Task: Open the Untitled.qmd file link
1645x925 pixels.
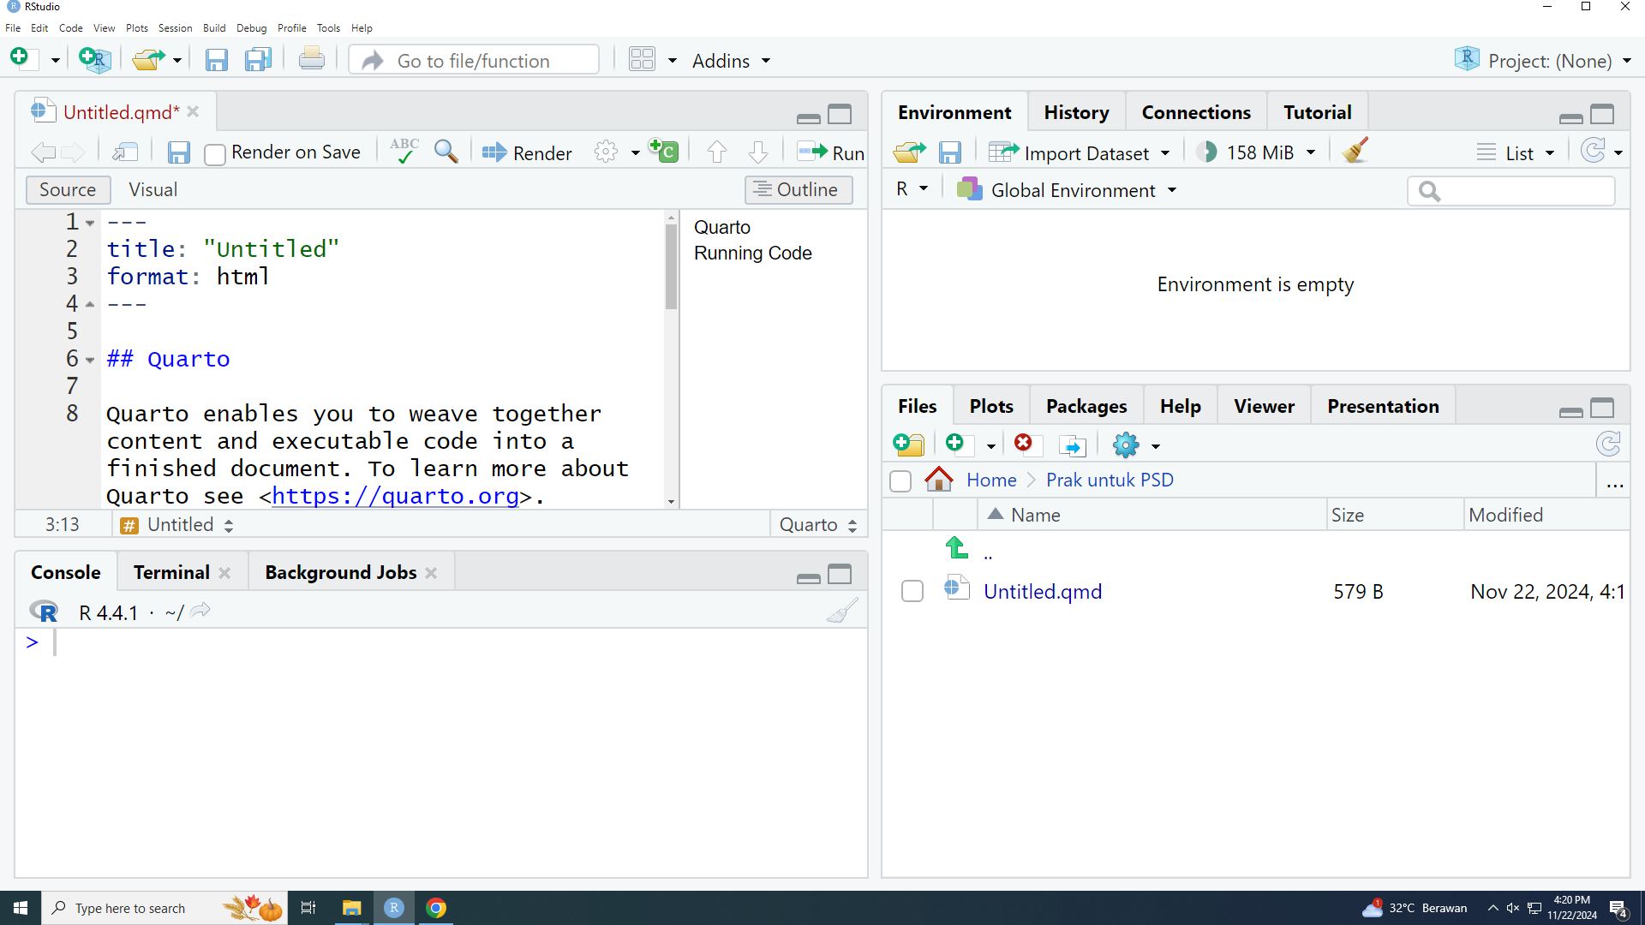Action: [x=1042, y=591]
